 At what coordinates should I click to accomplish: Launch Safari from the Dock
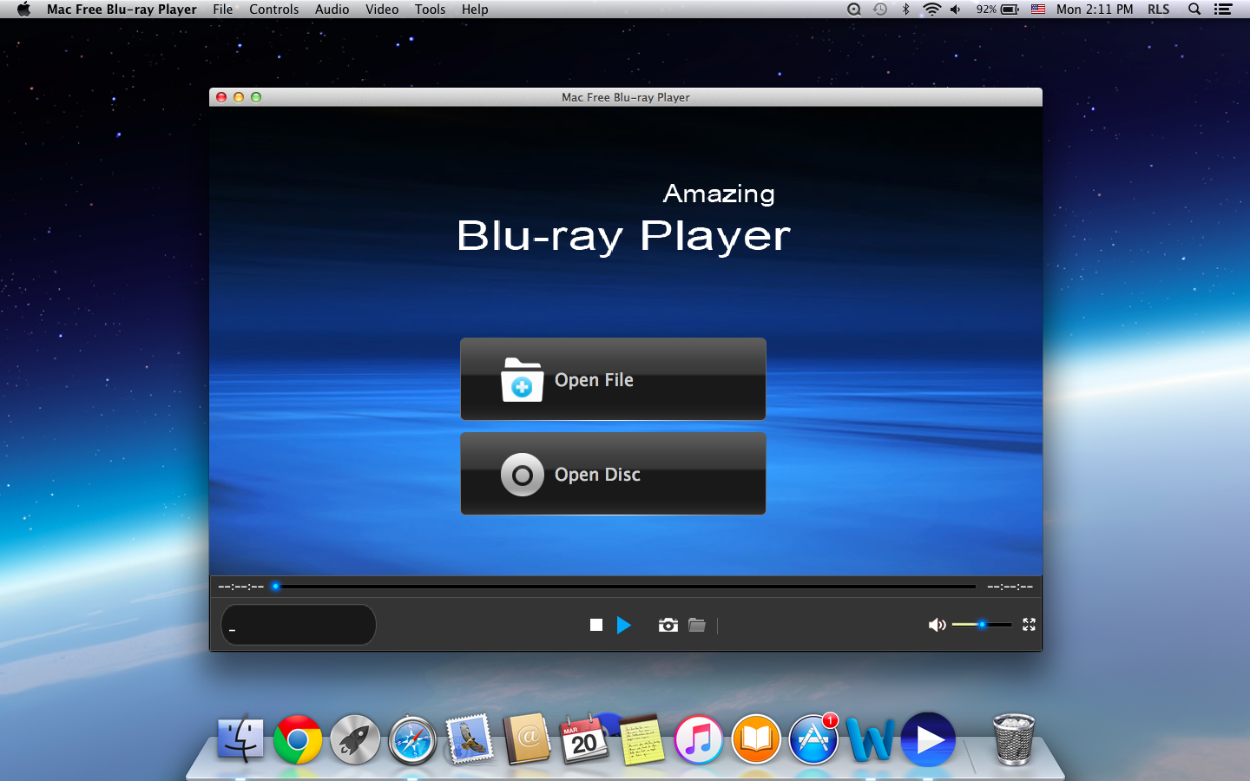pos(412,740)
